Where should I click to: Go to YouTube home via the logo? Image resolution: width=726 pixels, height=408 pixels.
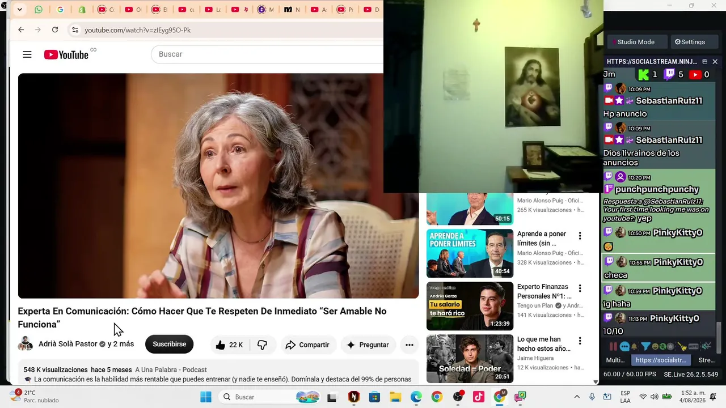coord(66,54)
